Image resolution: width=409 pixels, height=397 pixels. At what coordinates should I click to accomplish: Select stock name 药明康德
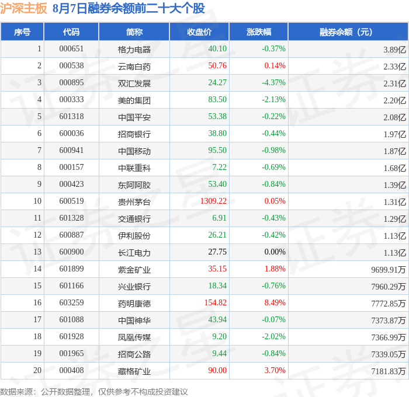pos(134,304)
